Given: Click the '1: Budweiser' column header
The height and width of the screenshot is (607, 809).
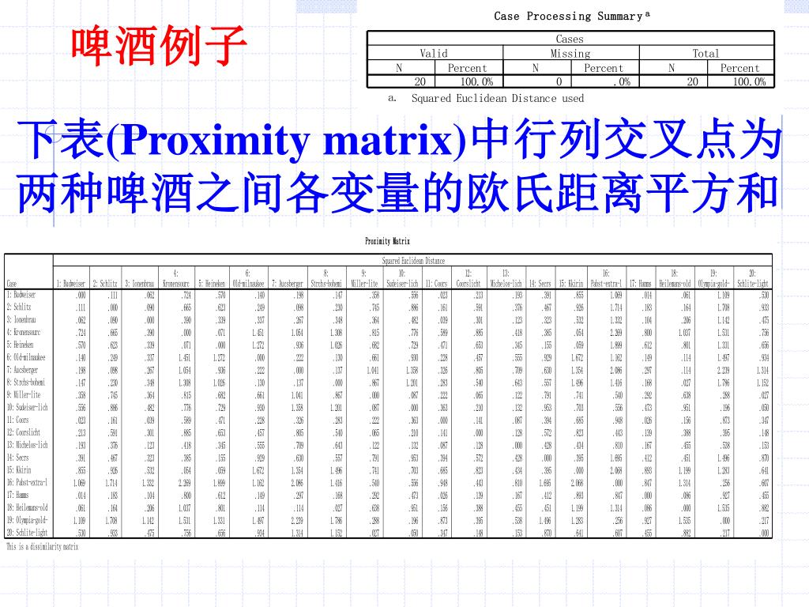Looking at the screenshot, I should click(71, 284).
